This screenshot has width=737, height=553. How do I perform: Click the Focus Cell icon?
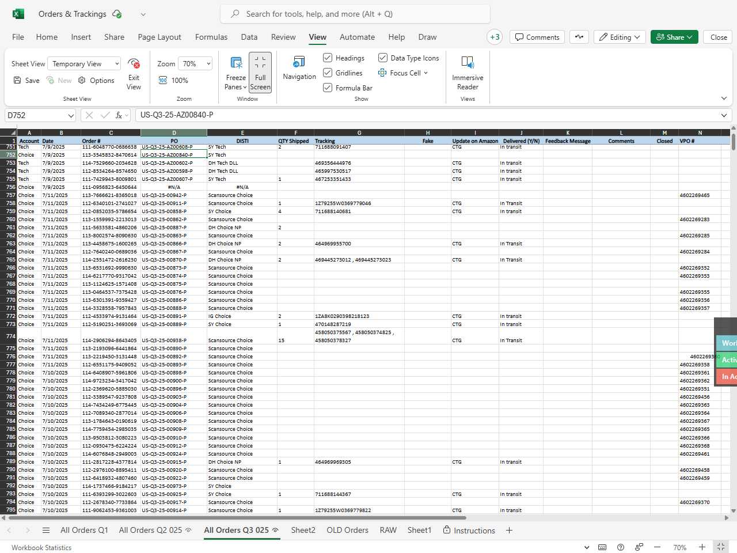pos(382,73)
